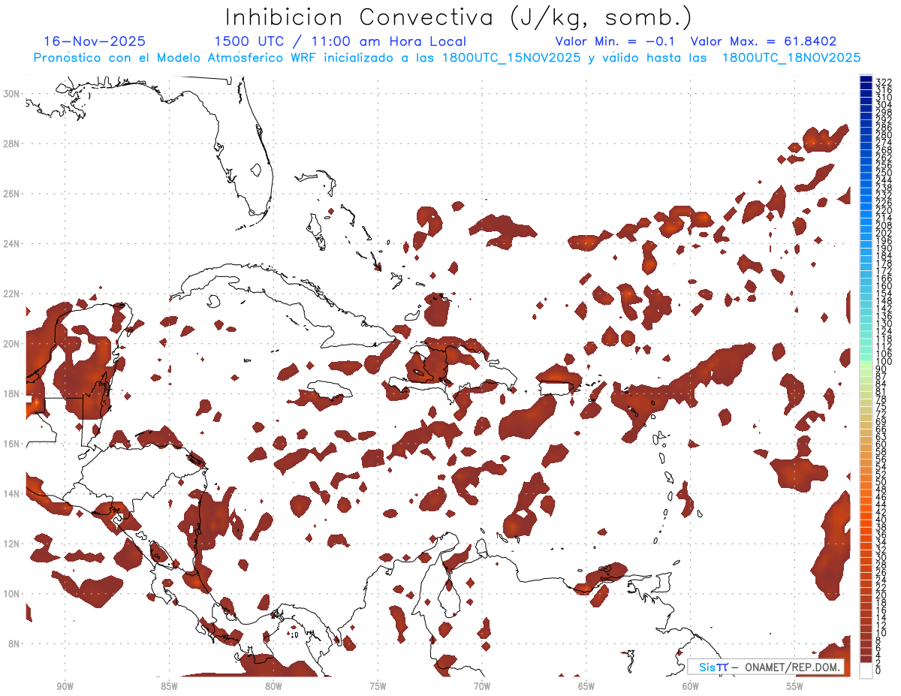The image size is (901, 696).
Task: Click the '10N' latitude label
Action: (x=11, y=594)
